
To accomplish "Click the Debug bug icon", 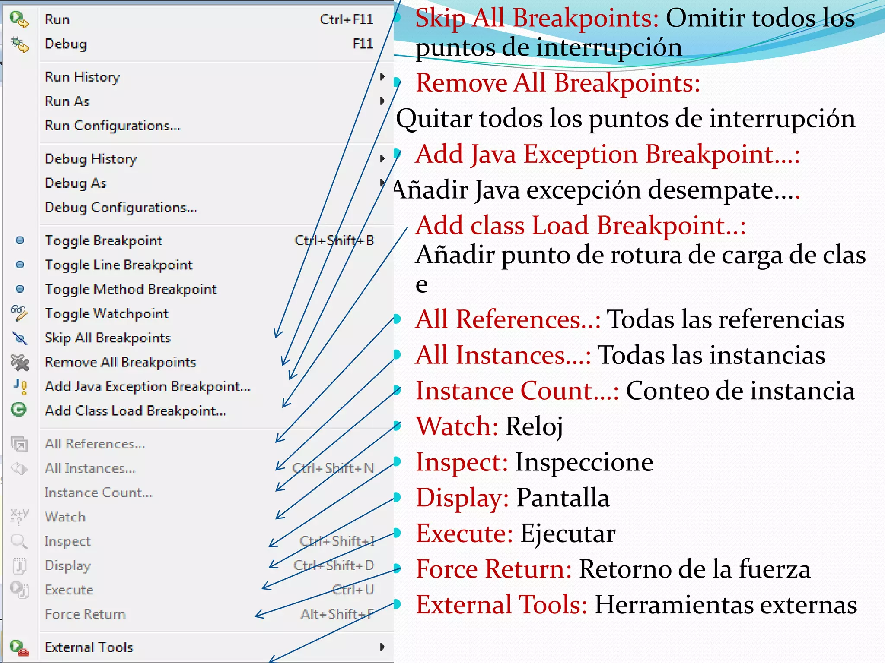I will [19, 44].
